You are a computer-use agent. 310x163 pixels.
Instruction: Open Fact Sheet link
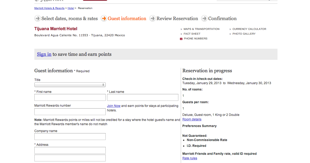pos(192,34)
